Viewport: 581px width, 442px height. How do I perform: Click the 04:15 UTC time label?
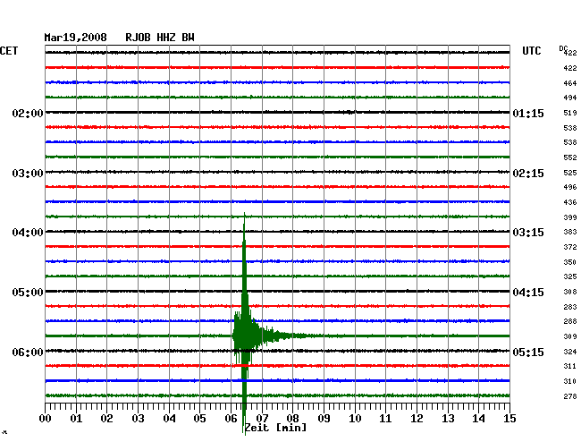click(x=528, y=293)
